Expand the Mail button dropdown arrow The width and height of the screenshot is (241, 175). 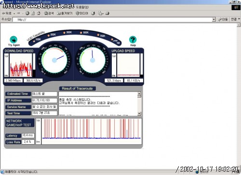[103, 13]
